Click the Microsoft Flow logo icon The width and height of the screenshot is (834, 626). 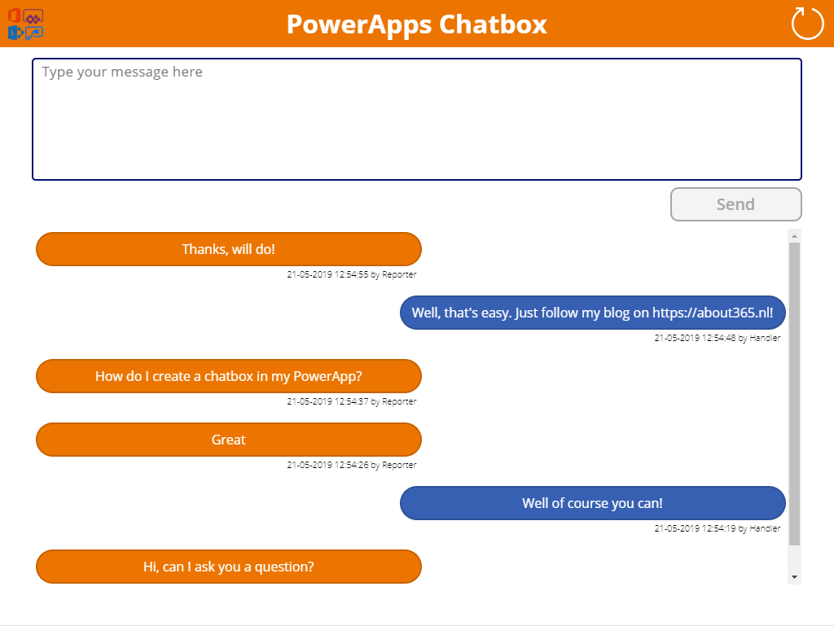pos(34,33)
